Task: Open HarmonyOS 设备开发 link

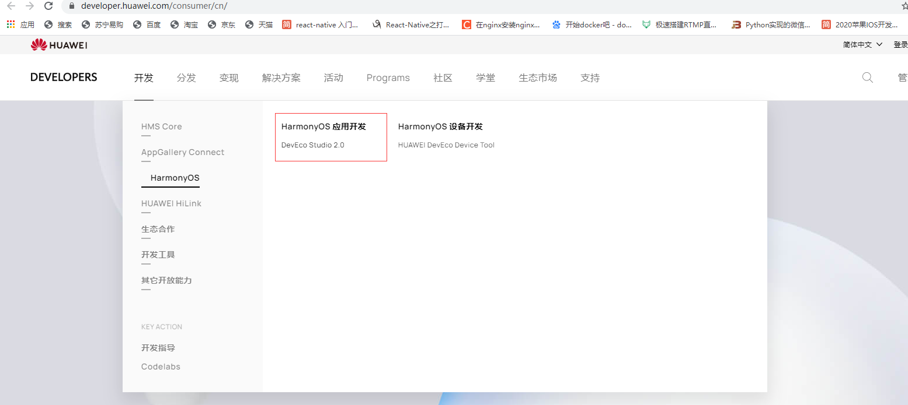Action: tap(440, 126)
